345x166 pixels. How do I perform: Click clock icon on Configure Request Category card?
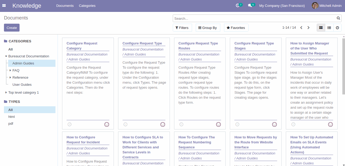[69, 124]
